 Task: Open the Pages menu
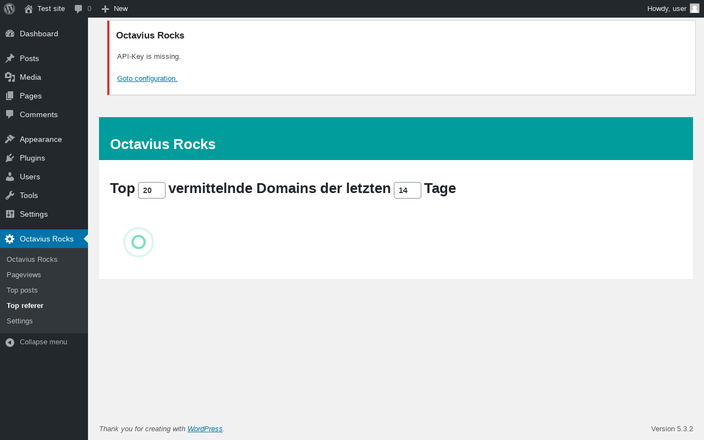point(44,96)
